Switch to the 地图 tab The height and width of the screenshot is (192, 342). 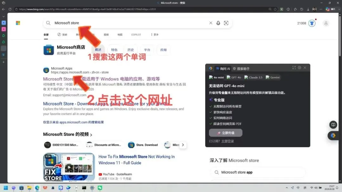pos(120,34)
